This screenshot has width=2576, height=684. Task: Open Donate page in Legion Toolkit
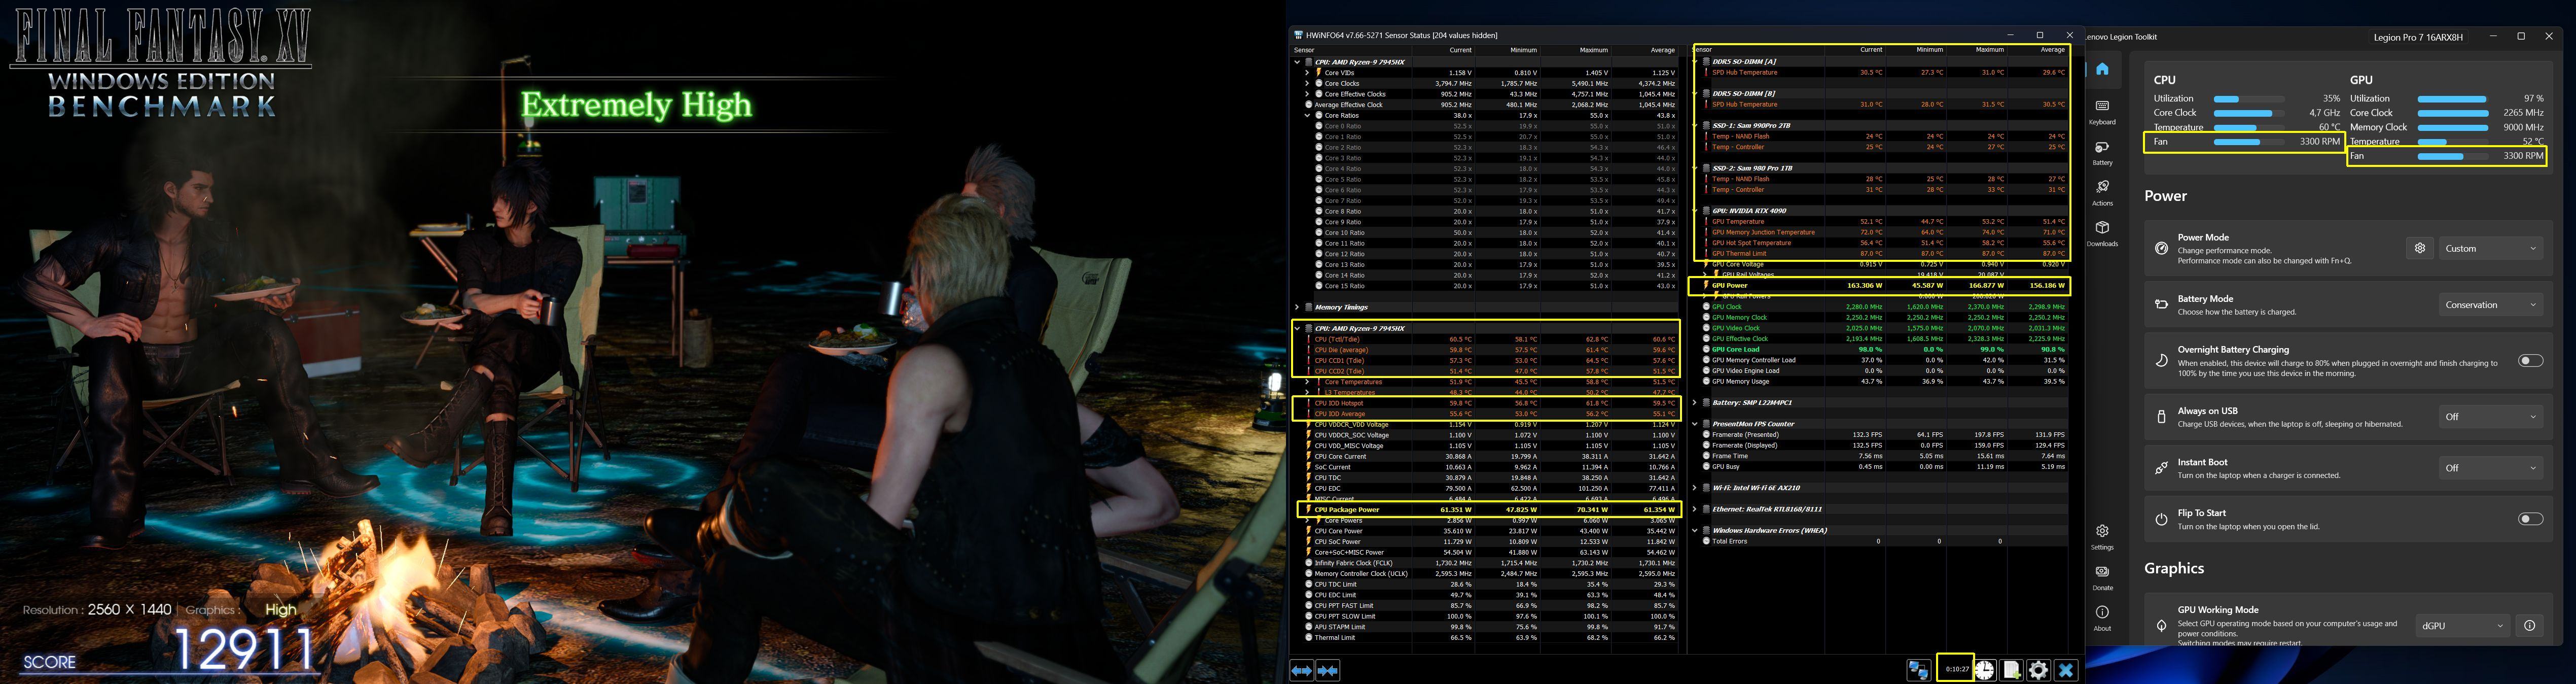(2102, 577)
